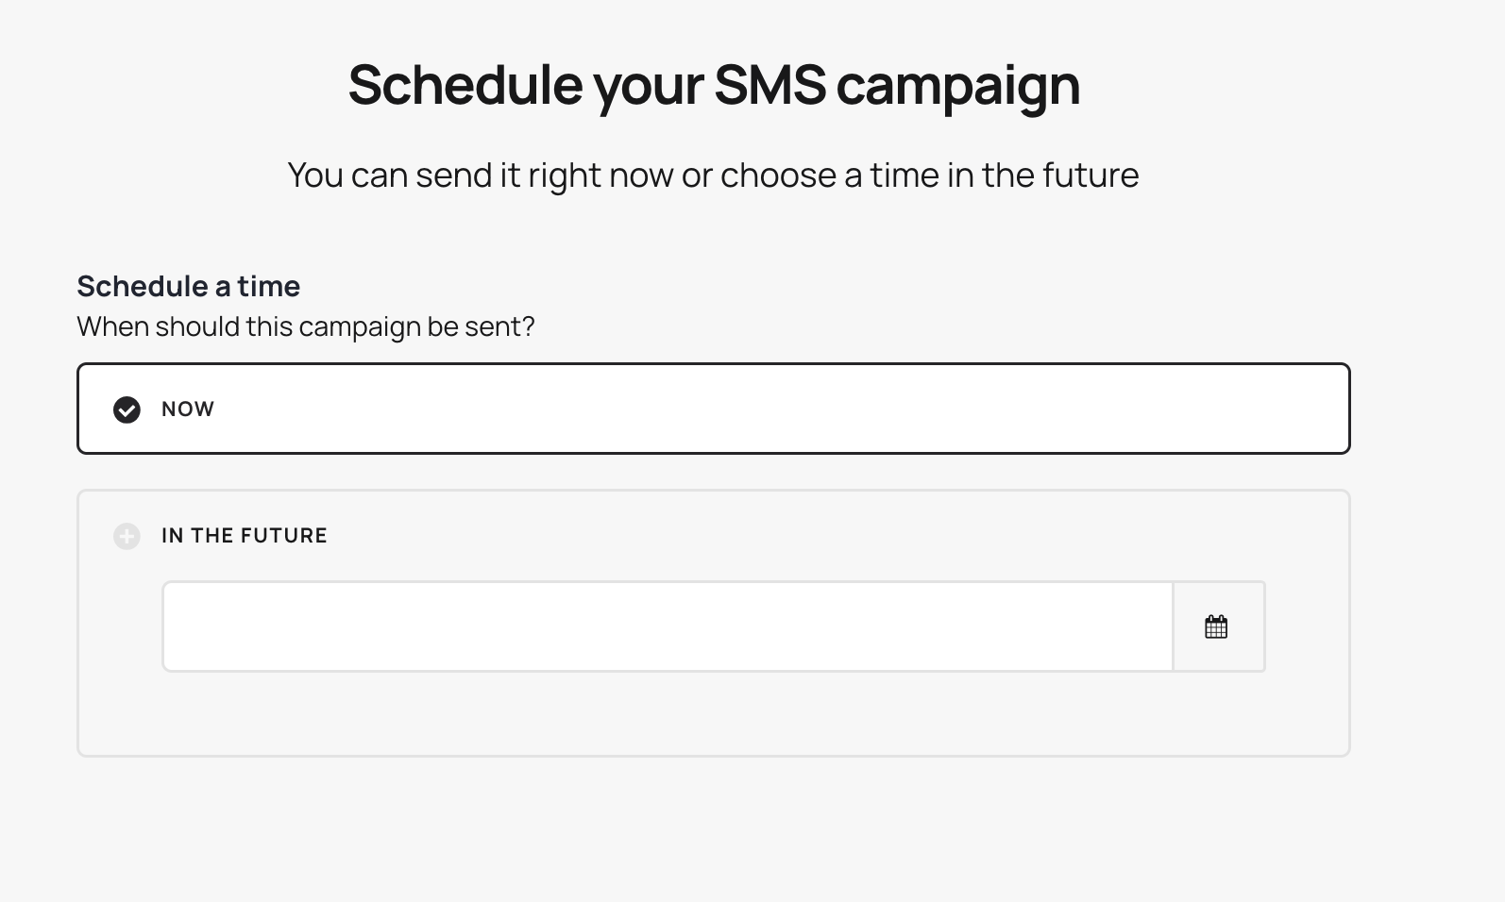This screenshot has width=1505, height=902.
Task: Click the checkmark icon beside NOW
Action: 127,409
